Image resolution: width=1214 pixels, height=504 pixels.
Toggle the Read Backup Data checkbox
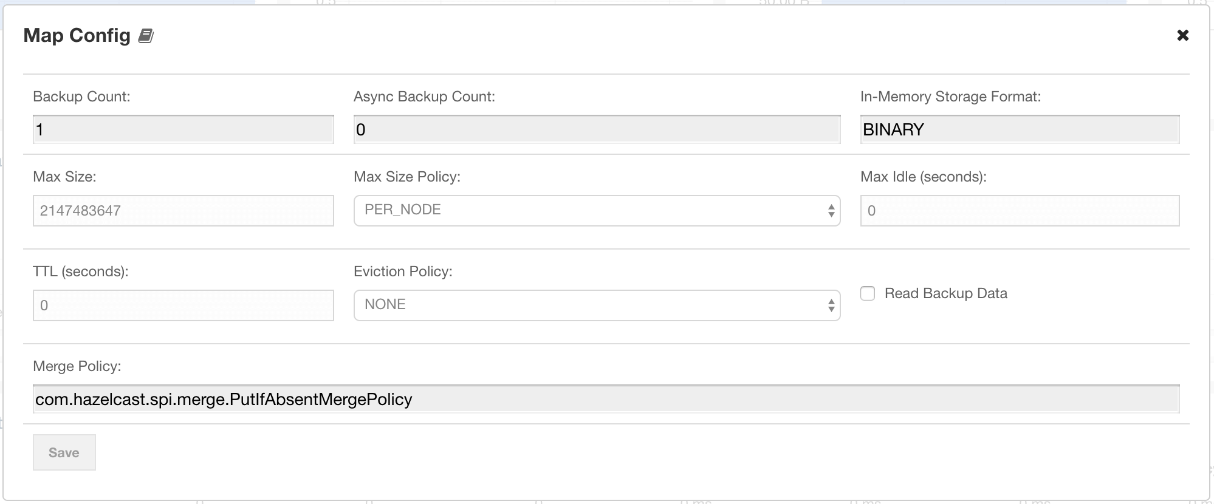tap(868, 293)
